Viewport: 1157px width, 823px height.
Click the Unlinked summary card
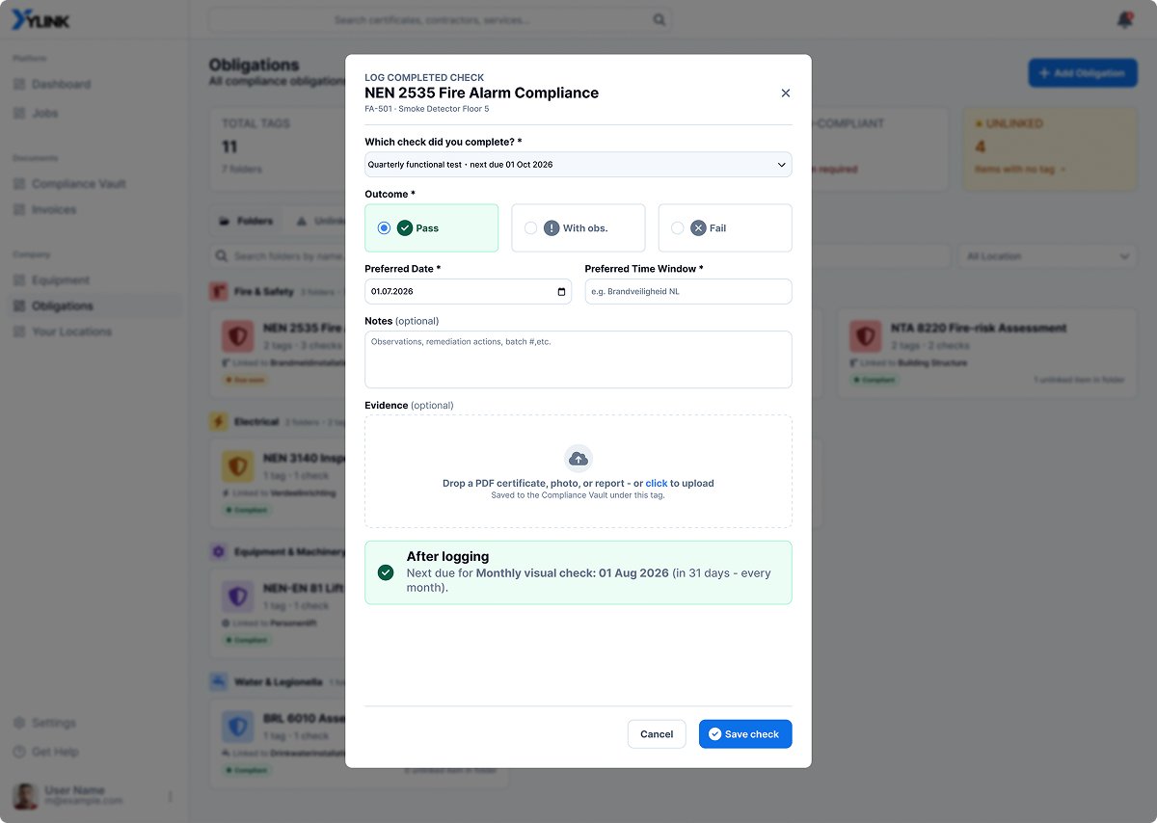(1050, 148)
